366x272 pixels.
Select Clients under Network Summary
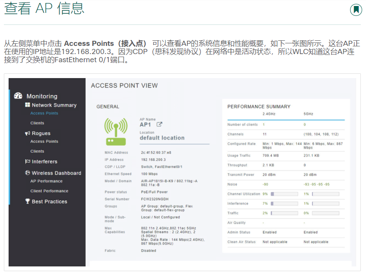coord(37,123)
